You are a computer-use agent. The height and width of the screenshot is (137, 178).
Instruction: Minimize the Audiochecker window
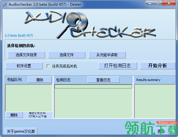click(150, 3)
